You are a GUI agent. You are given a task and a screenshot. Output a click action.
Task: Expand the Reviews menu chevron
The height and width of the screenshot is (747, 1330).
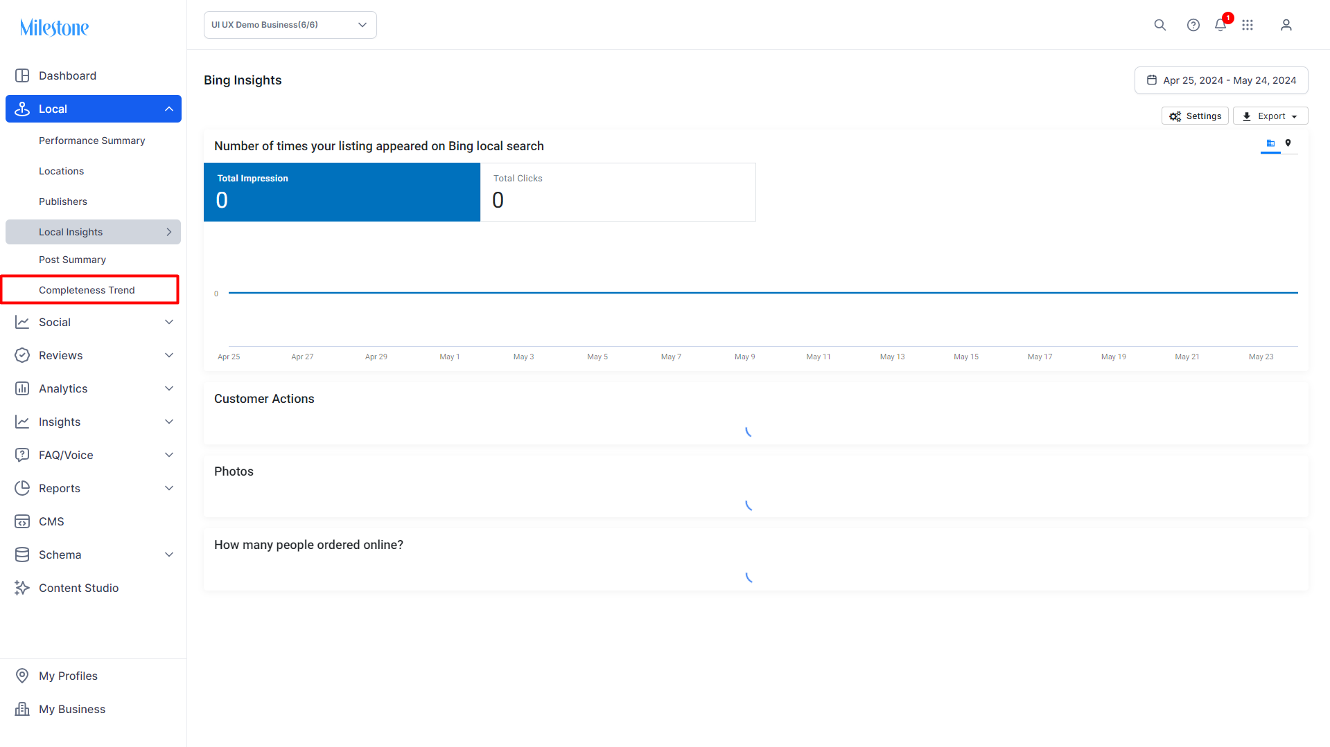169,355
